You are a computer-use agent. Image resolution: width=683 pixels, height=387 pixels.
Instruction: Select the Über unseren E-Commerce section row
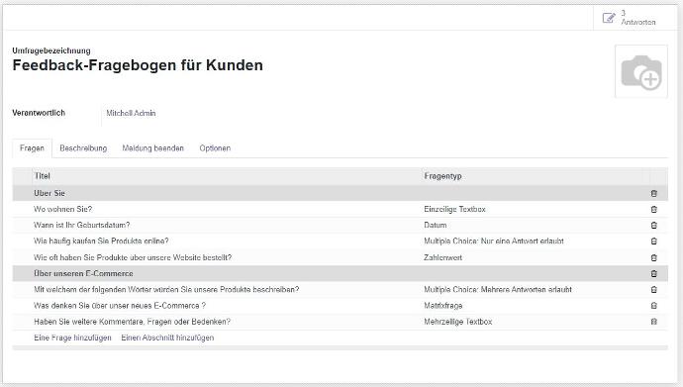click(340, 274)
